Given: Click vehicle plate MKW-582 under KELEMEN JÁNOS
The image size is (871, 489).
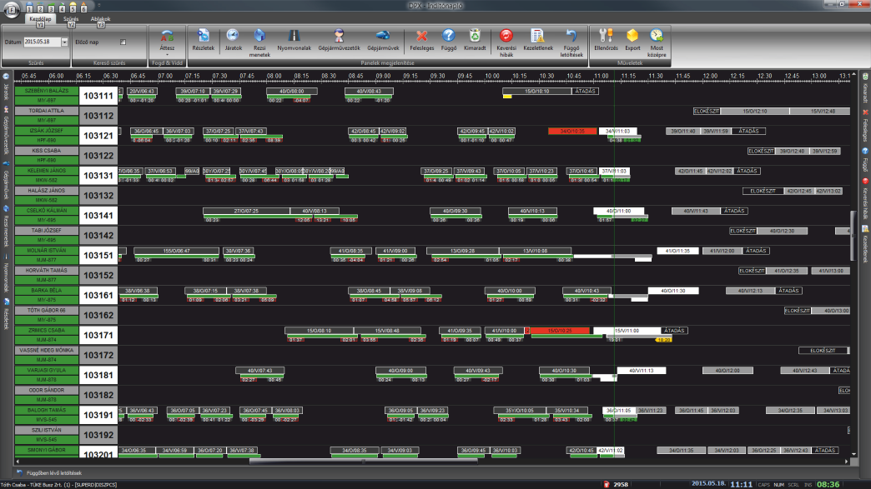Looking at the screenshot, I should 47,180.
